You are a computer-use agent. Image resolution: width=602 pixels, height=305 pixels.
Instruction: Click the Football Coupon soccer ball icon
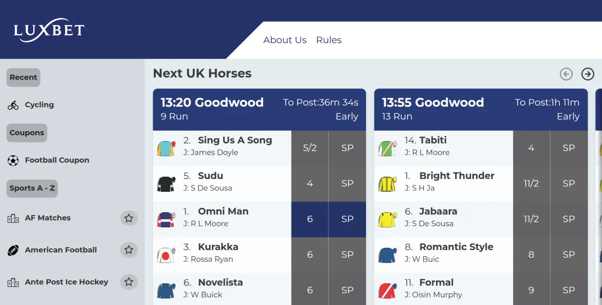click(13, 161)
